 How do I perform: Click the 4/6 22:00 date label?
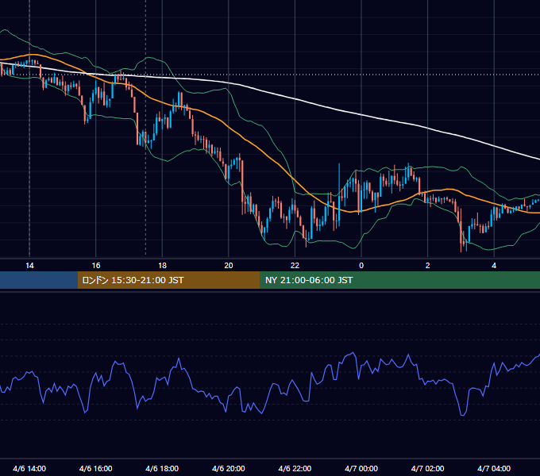coord(295,468)
